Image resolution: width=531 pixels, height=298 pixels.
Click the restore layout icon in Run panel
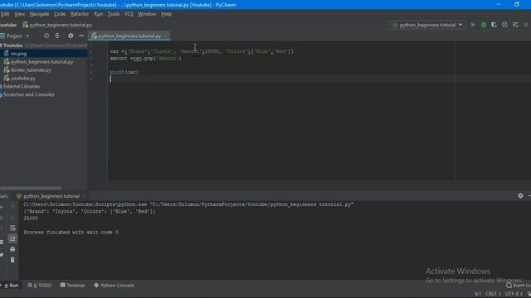[2, 242]
